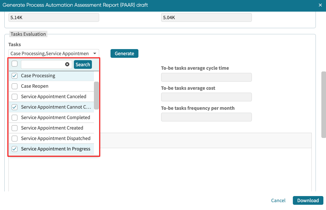The height and width of the screenshot is (210, 326).
Task: Toggle the select-all checkbox in task list
Action: 15,64
